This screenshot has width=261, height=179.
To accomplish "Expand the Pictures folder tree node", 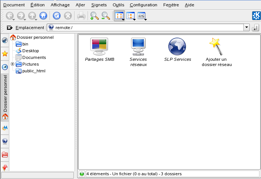I will click(x=13, y=64).
